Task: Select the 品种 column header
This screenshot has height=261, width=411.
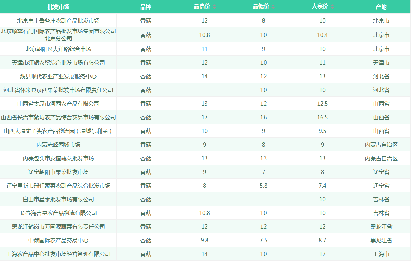Action: (146, 7)
